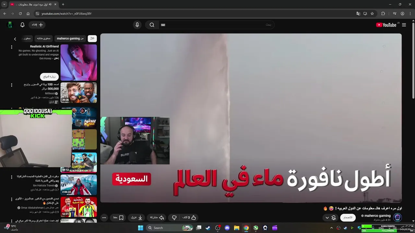Open Realistic AI Girlfriend ad thumbnail
Viewport: 415px width, 233px height.
point(78,62)
